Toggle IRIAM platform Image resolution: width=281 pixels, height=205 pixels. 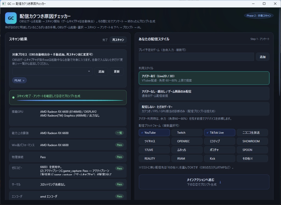187,158
